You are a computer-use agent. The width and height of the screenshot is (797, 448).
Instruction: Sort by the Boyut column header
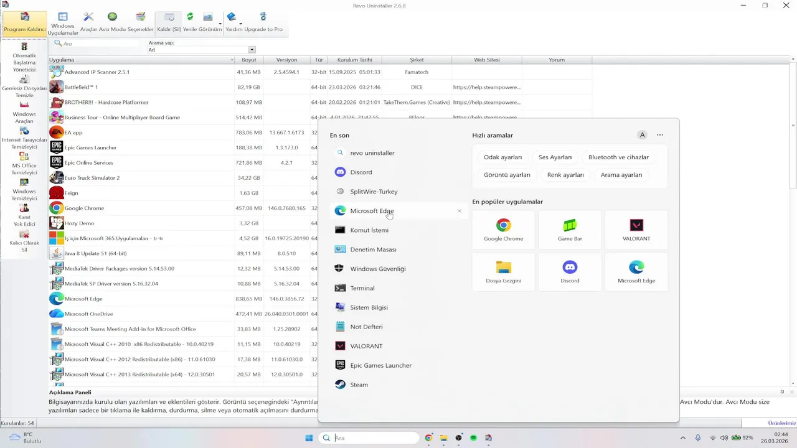pos(249,60)
